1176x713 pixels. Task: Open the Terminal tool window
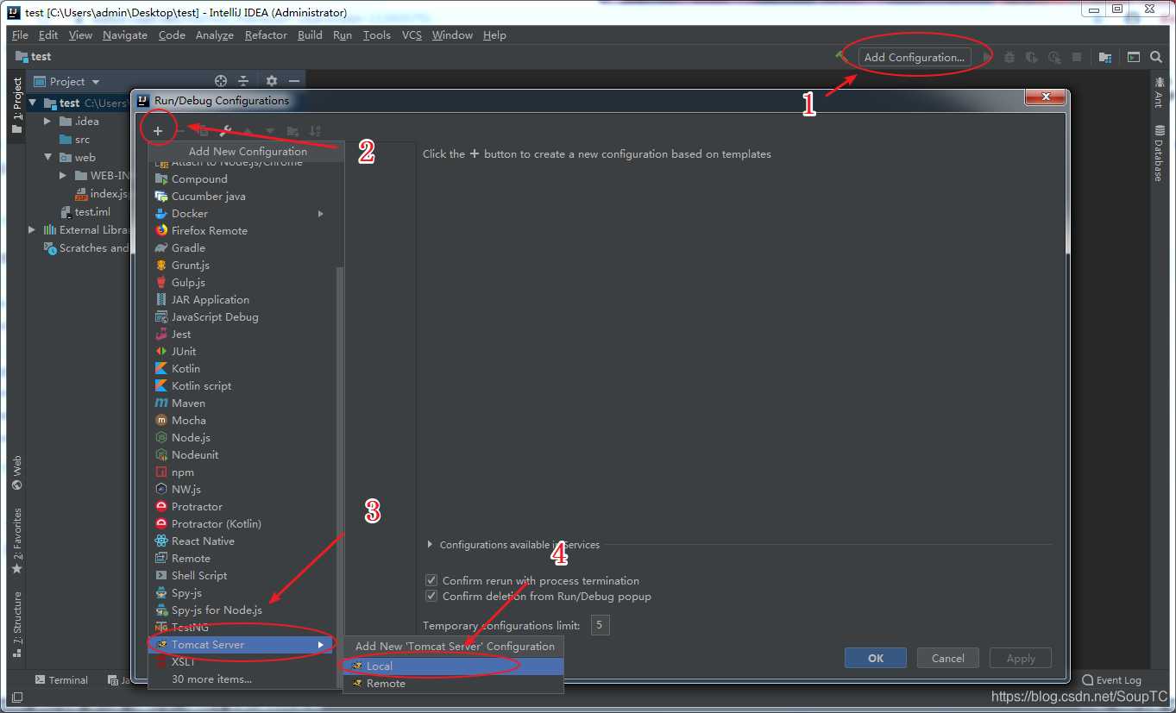(x=61, y=680)
